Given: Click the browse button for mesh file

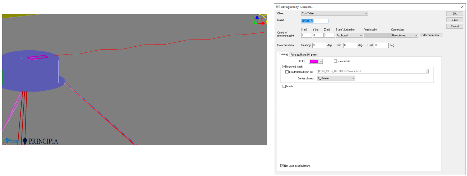Looking at the screenshot, I should 427,71.
